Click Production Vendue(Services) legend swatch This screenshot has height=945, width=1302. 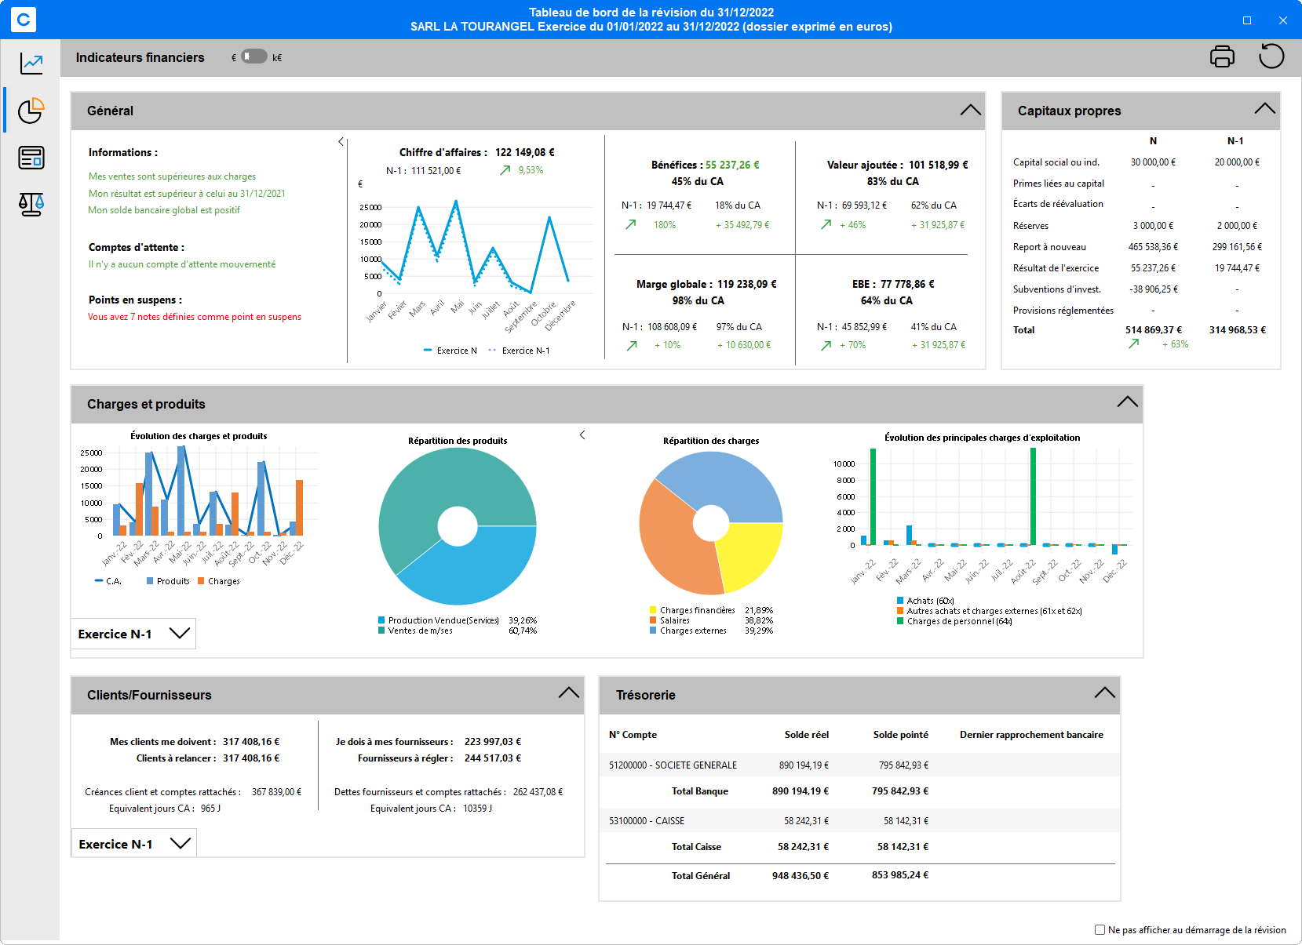[381, 620]
